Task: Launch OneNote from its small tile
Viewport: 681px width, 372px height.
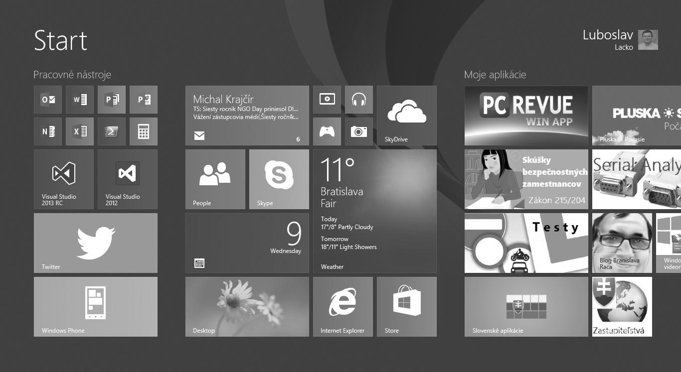Action: [x=48, y=131]
